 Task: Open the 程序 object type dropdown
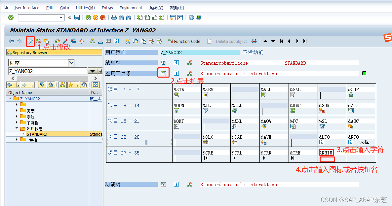click(71, 62)
